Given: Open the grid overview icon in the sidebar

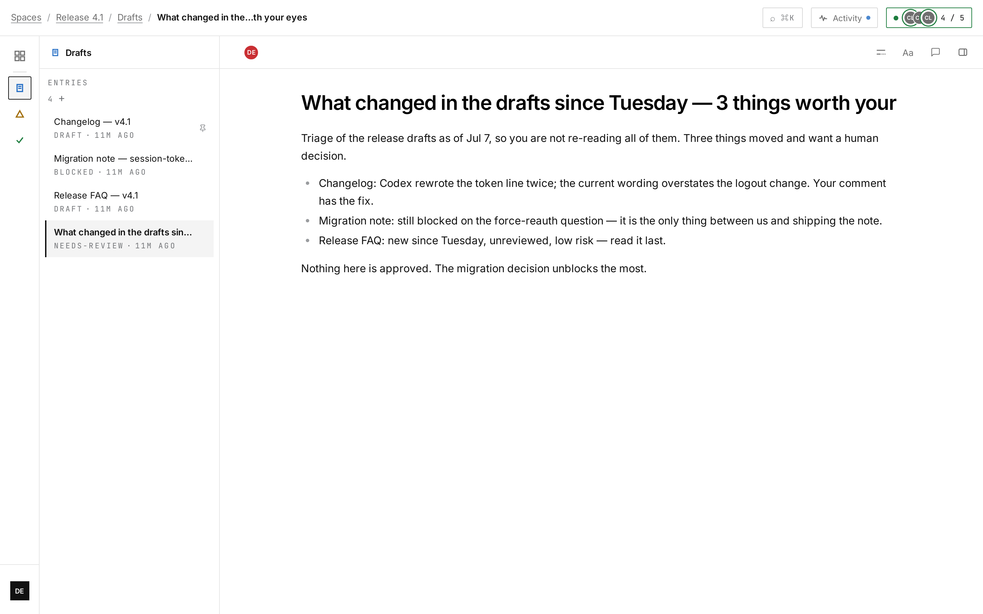Looking at the screenshot, I should tap(19, 56).
